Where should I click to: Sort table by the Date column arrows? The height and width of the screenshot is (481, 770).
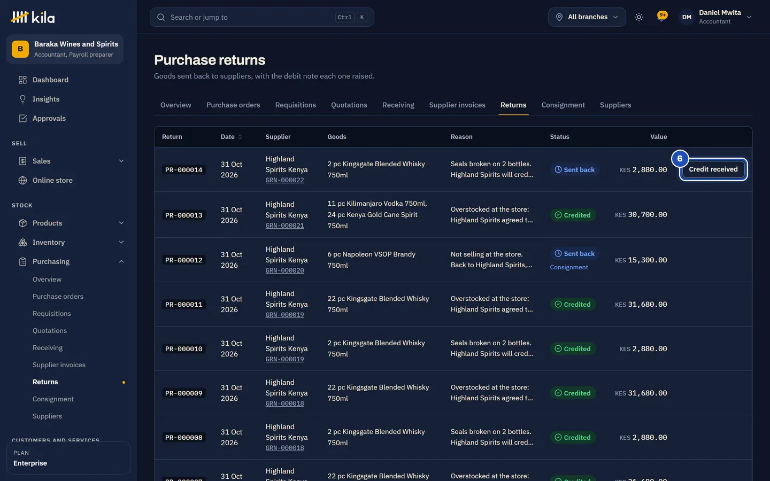[x=240, y=137]
